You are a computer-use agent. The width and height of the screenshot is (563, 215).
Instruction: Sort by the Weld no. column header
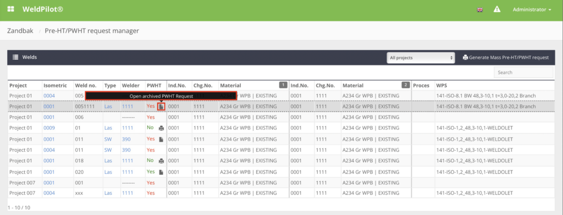pos(85,85)
